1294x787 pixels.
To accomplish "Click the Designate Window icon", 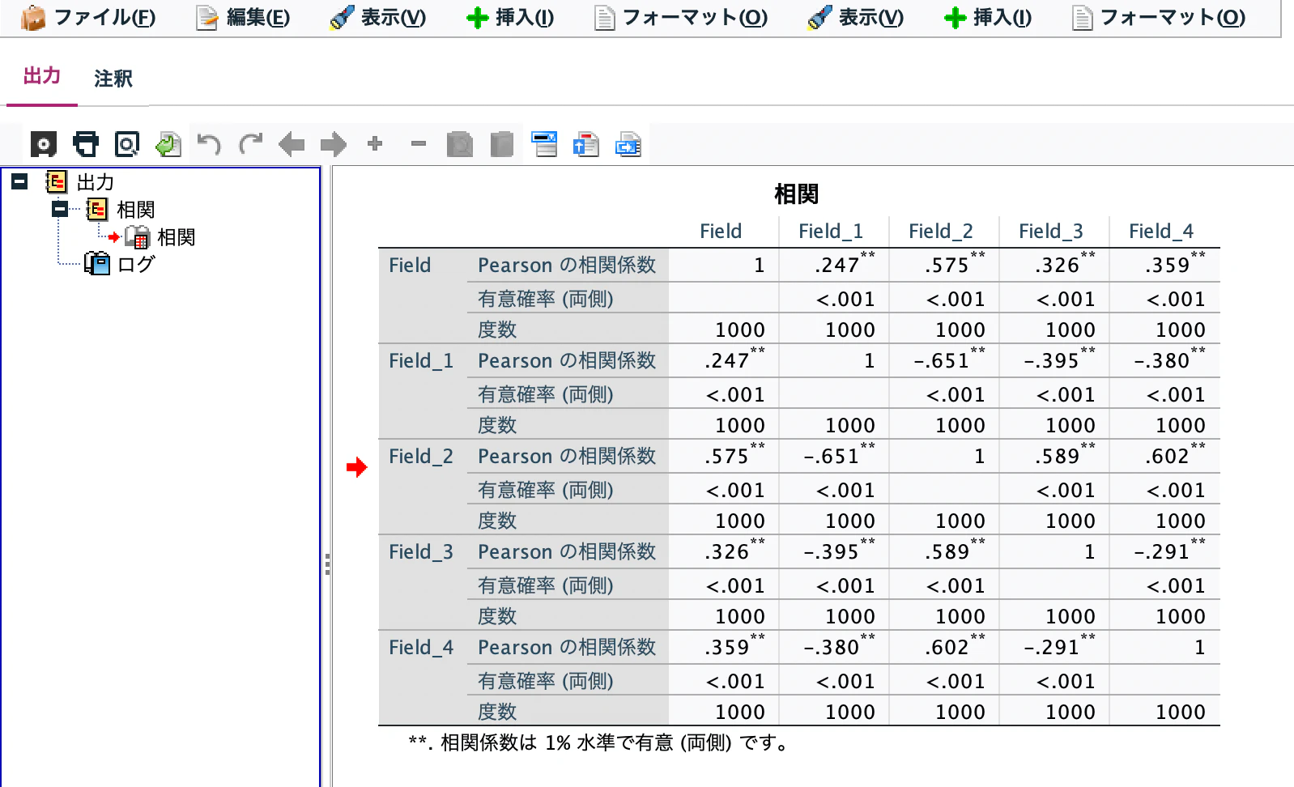I will (544, 145).
